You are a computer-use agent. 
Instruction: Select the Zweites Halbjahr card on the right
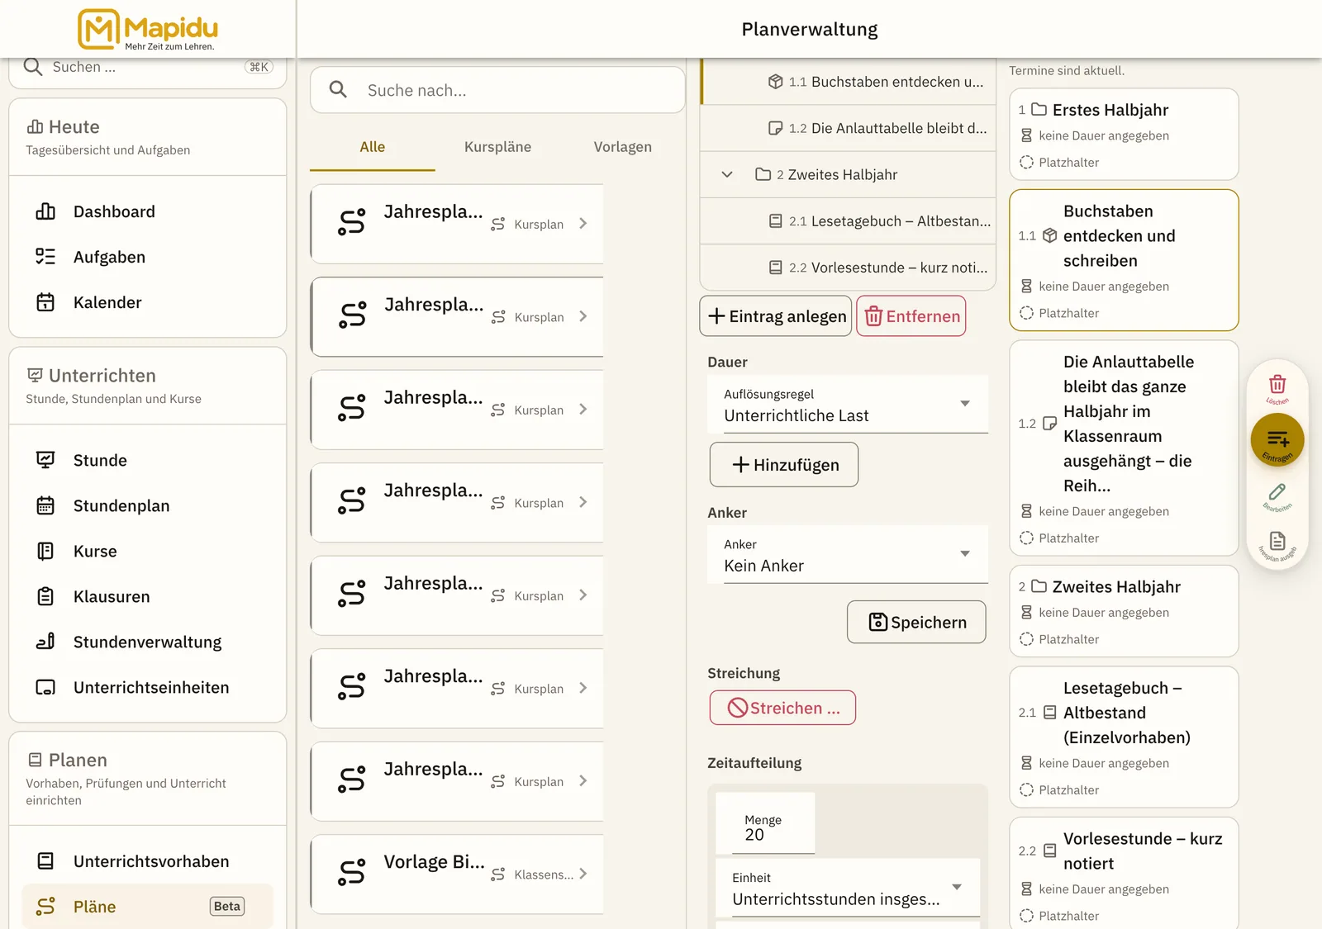[x=1124, y=611]
